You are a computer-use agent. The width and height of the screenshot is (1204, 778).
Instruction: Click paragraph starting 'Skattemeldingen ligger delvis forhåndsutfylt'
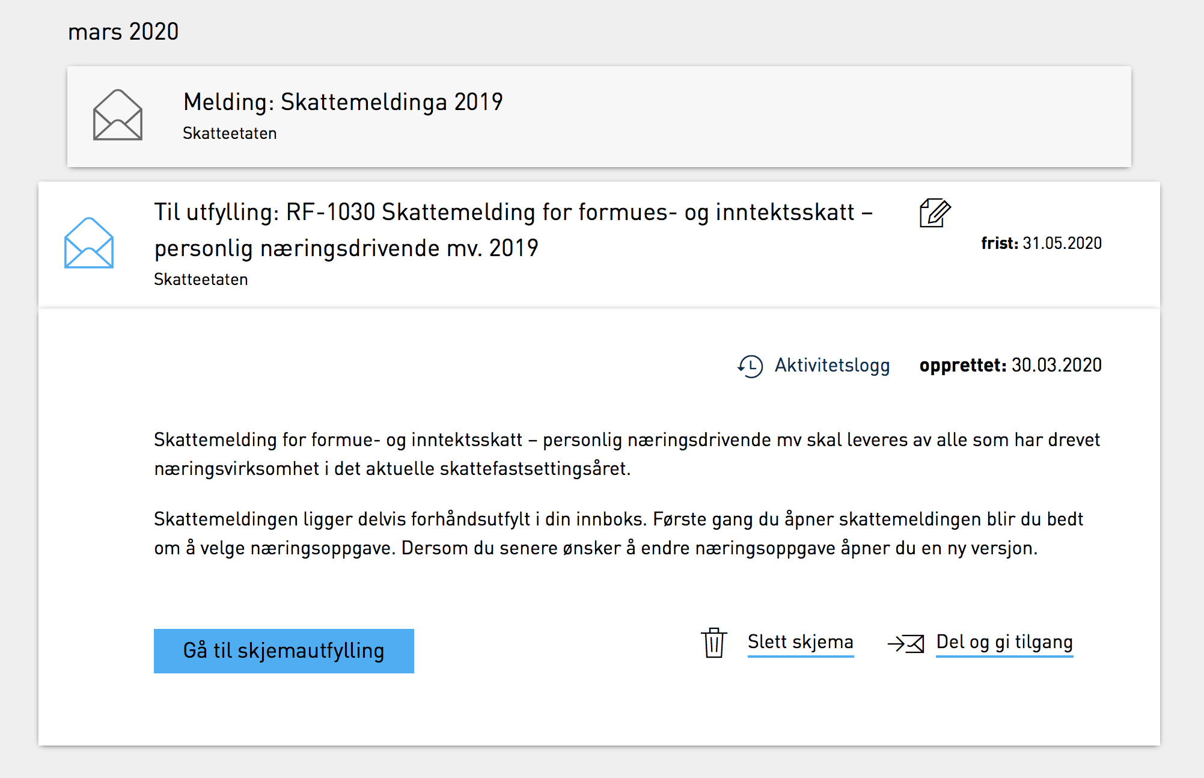619,533
